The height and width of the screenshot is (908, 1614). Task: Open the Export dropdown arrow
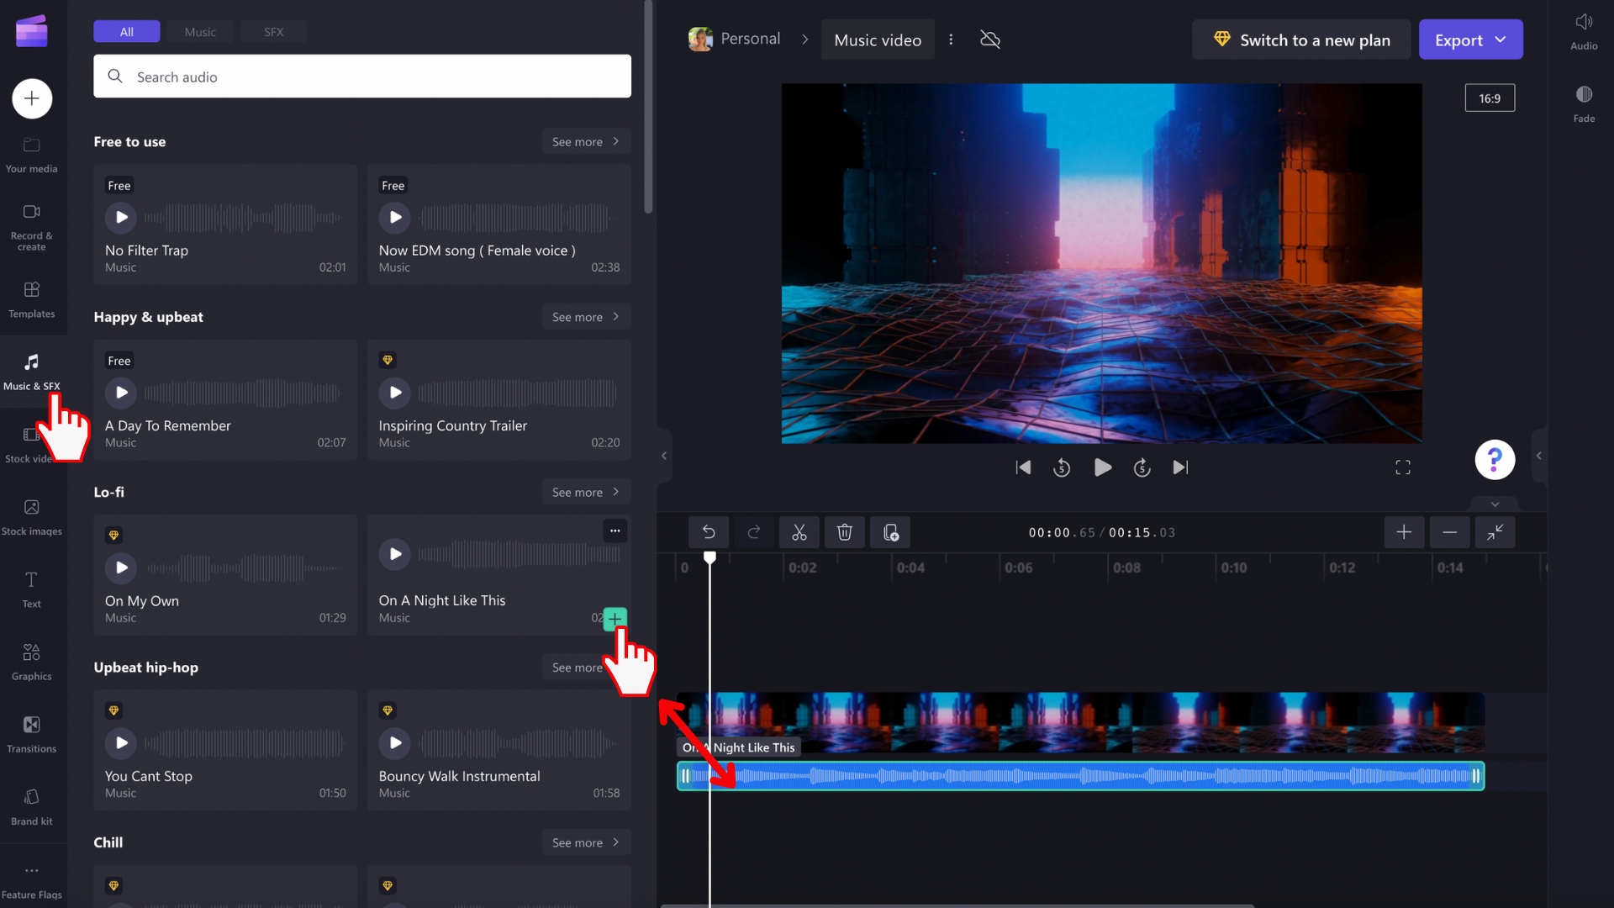point(1498,40)
